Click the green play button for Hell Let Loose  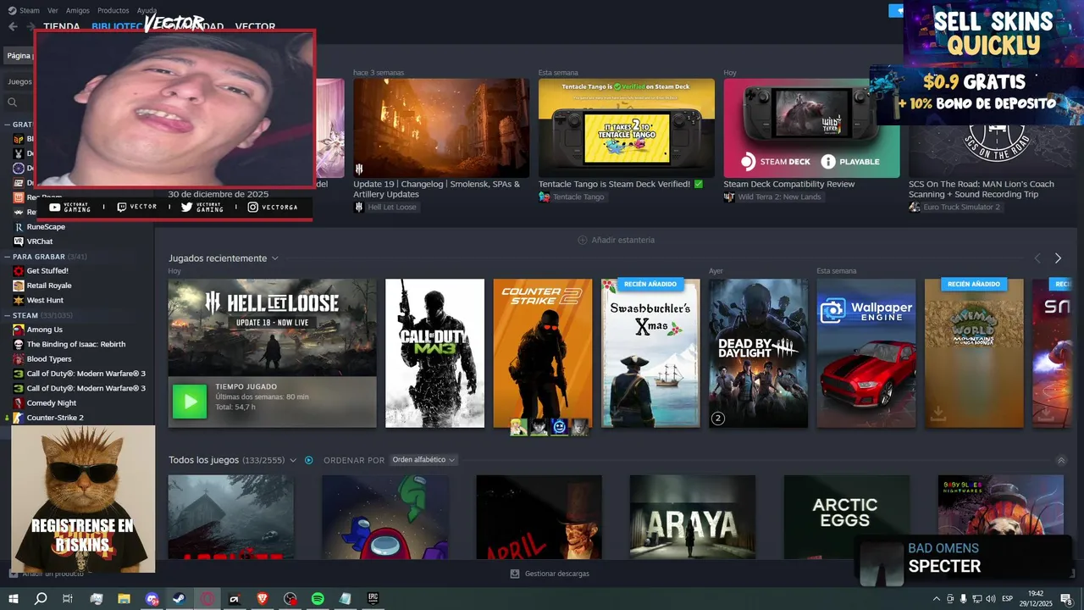click(x=190, y=402)
